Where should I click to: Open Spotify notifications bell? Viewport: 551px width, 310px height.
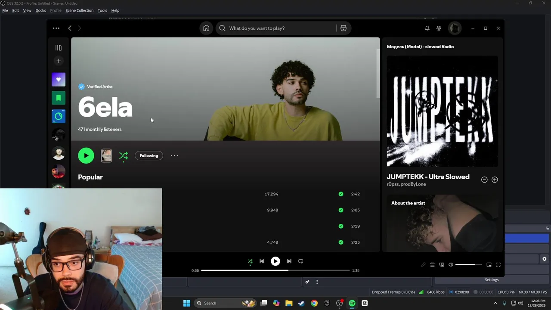click(x=427, y=28)
